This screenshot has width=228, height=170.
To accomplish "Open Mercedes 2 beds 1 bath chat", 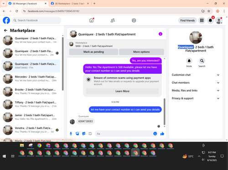I will [x=31, y=79].
